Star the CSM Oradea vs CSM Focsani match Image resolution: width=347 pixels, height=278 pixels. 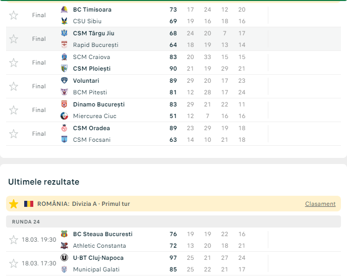tap(14, 134)
